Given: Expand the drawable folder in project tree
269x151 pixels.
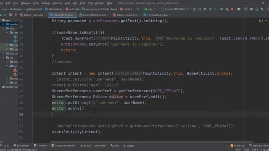Looking at the screenshot, I should pyautogui.click(x=7, y=62).
